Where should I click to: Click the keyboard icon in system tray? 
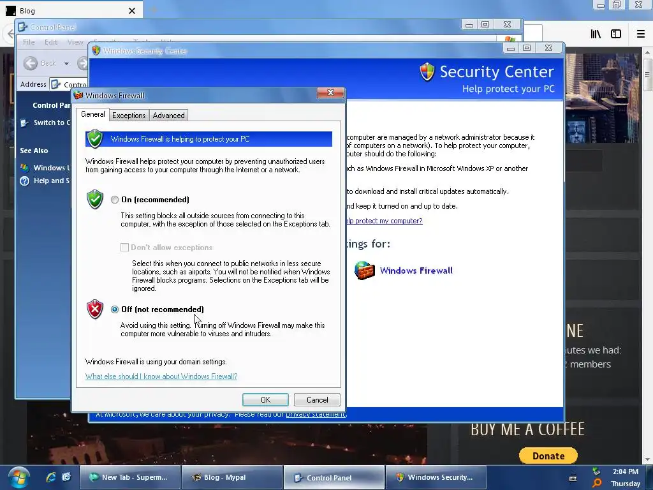pyautogui.click(x=573, y=479)
